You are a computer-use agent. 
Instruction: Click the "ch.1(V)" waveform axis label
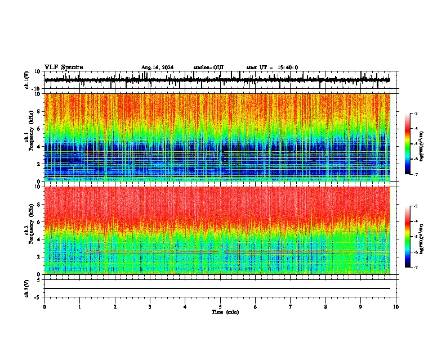pyautogui.click(x=27, y=80)
